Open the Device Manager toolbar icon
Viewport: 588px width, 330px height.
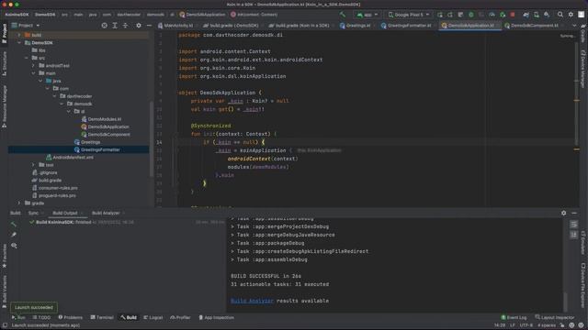537,15
